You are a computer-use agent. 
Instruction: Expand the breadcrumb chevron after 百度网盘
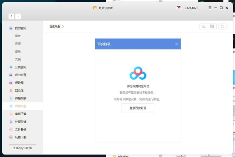(x=63, y=27)
